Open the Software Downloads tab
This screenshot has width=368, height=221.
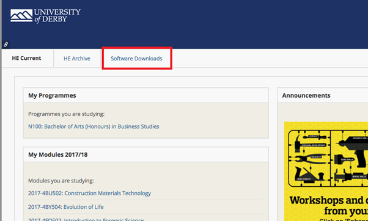click(136, 59)
